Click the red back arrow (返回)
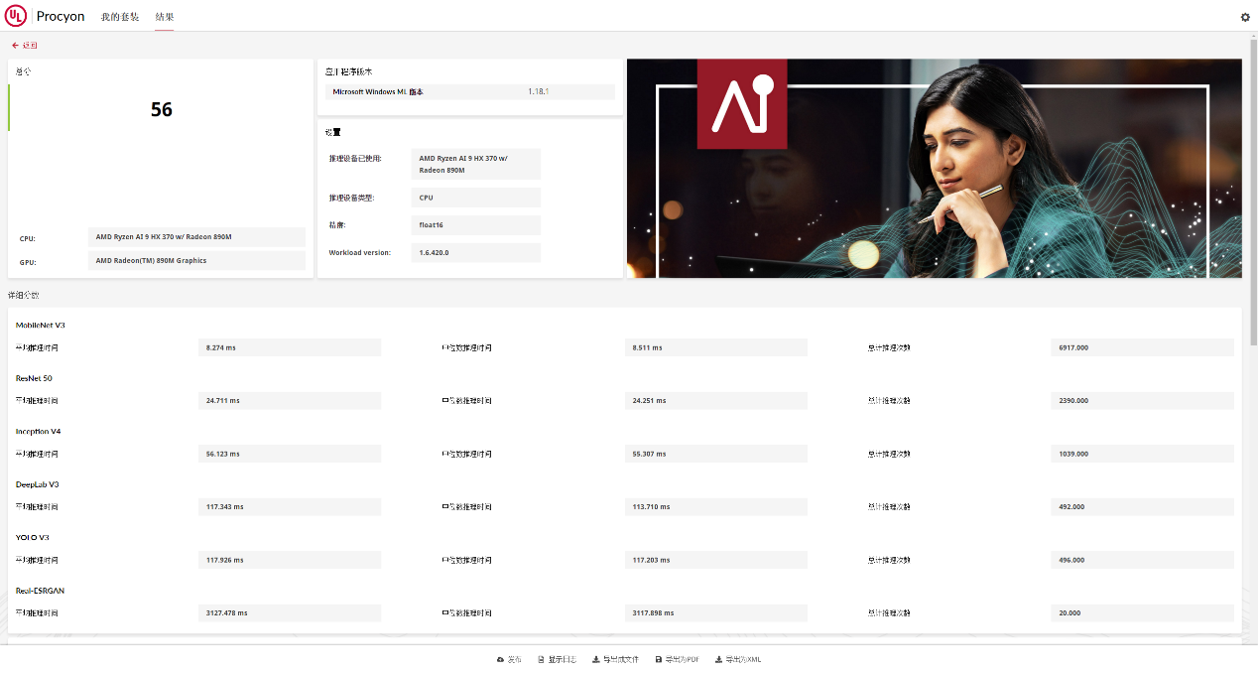 click(15, 46)
